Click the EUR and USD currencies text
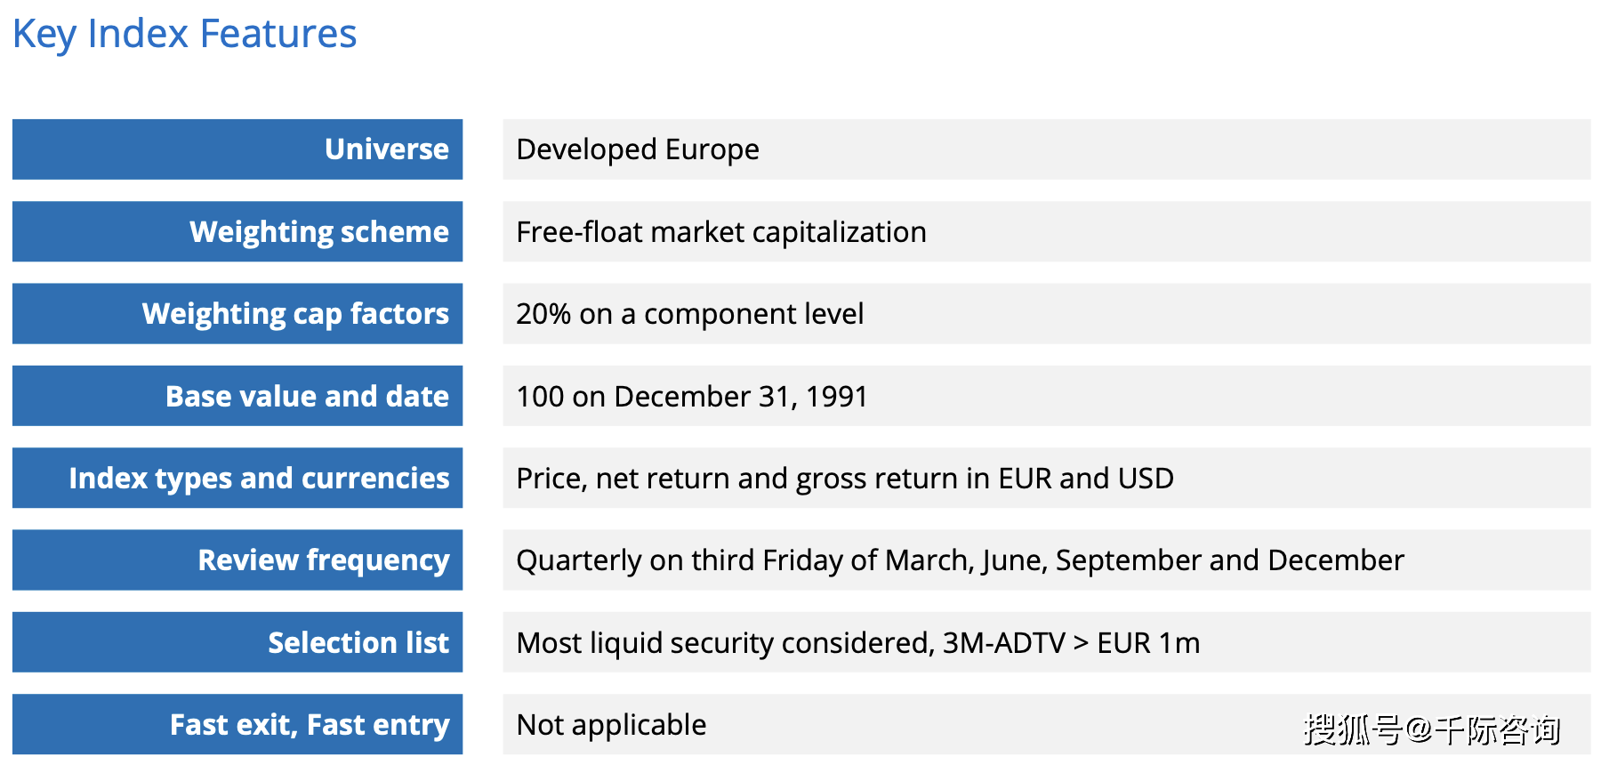This screenshot has width=1601, height=765. [1086, 479]
